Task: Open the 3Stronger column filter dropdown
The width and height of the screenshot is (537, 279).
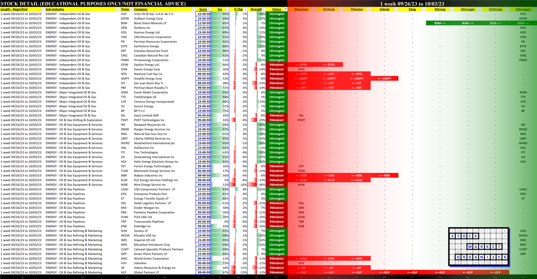Action: [480, 9]
